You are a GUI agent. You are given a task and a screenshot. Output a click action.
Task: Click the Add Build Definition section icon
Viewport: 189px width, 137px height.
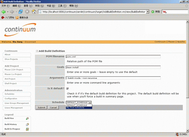click(x=37, y=51)
